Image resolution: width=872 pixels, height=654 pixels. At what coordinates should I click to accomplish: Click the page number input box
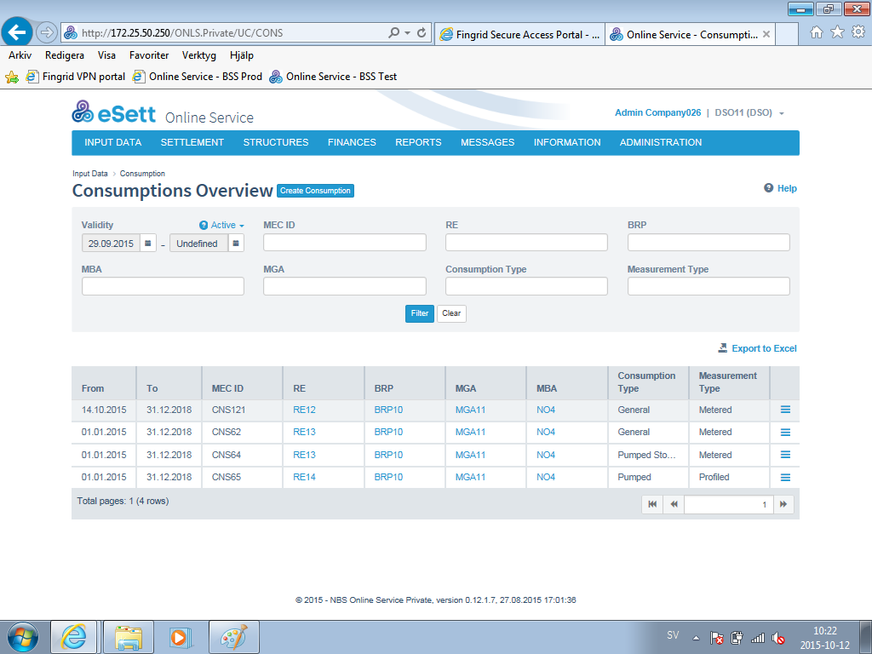pos(729,504)
